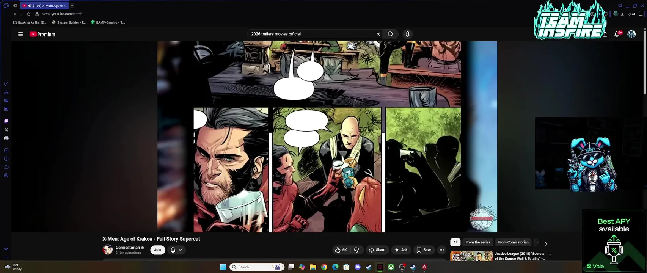
Task: Like the video showing 6K likes
Action: (341, 250)
